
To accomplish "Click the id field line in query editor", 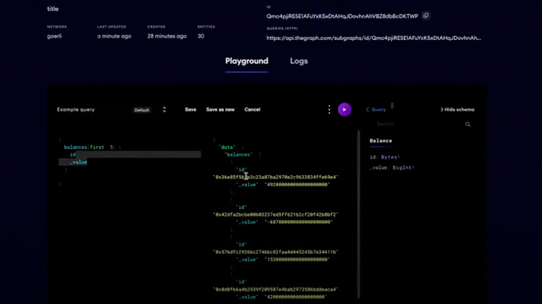I will click(x=73, y=155).
